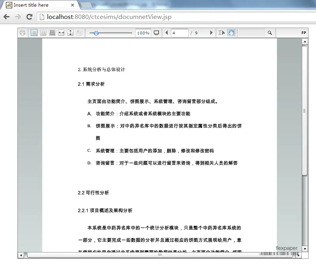Click heading '2.1 需求分析'
Viewport: 316px width, 275px height.
pyautogui.click(x=91, y=84)
